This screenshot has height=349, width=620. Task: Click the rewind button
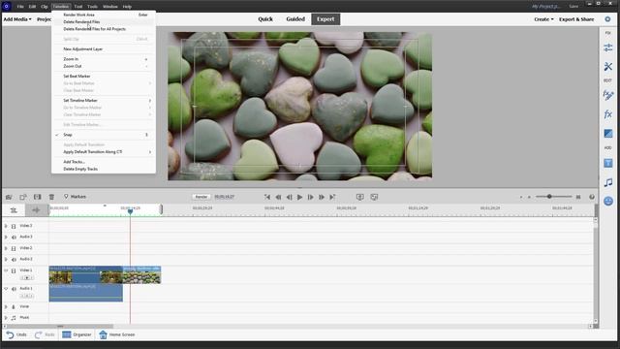pyautogui.click(x=278, y=197)
